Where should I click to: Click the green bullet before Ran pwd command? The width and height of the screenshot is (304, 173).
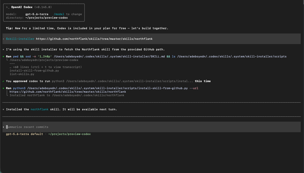3,57
